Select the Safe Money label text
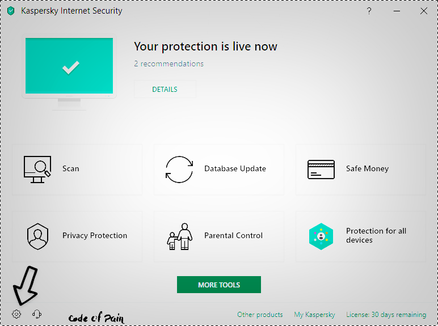The height and width of the screenshot is (326, 438). [x=367, y=168]
